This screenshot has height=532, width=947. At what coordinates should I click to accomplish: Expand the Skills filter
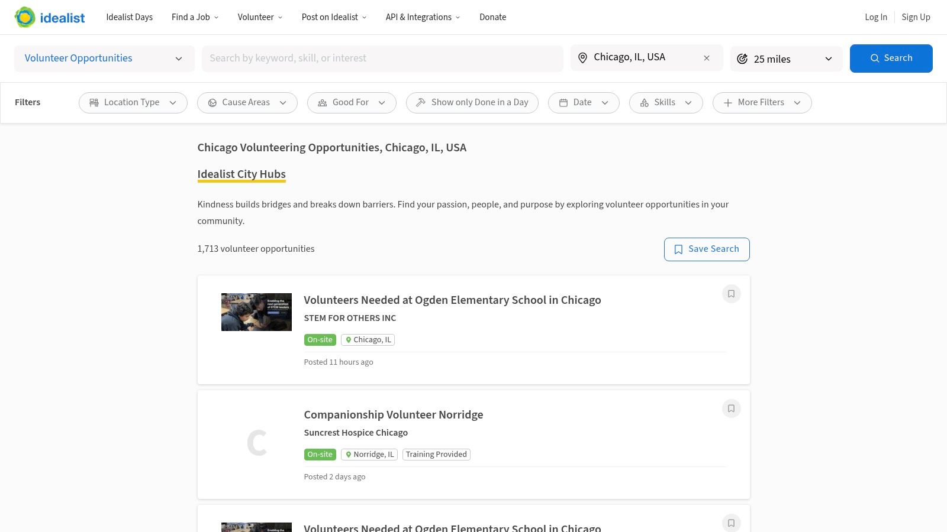tap(666, 103)
